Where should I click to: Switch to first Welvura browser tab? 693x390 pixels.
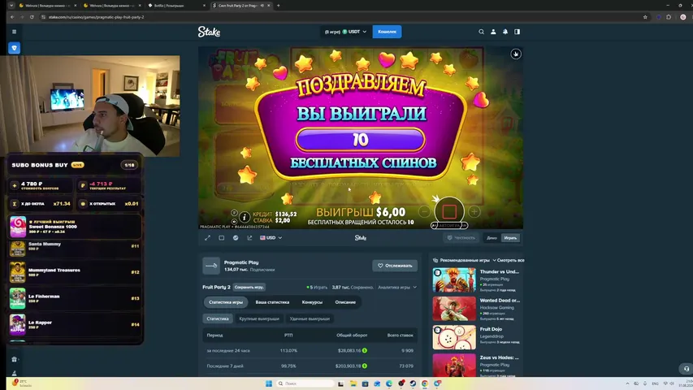[x=48, y=6]
